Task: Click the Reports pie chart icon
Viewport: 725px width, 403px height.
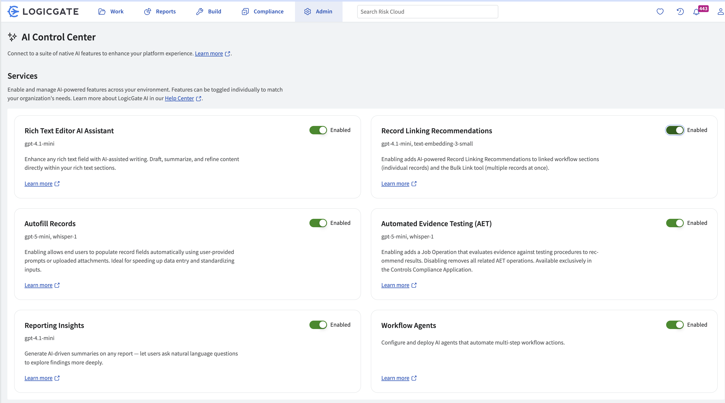Action: pyautogui.click(x=147, y=12)
